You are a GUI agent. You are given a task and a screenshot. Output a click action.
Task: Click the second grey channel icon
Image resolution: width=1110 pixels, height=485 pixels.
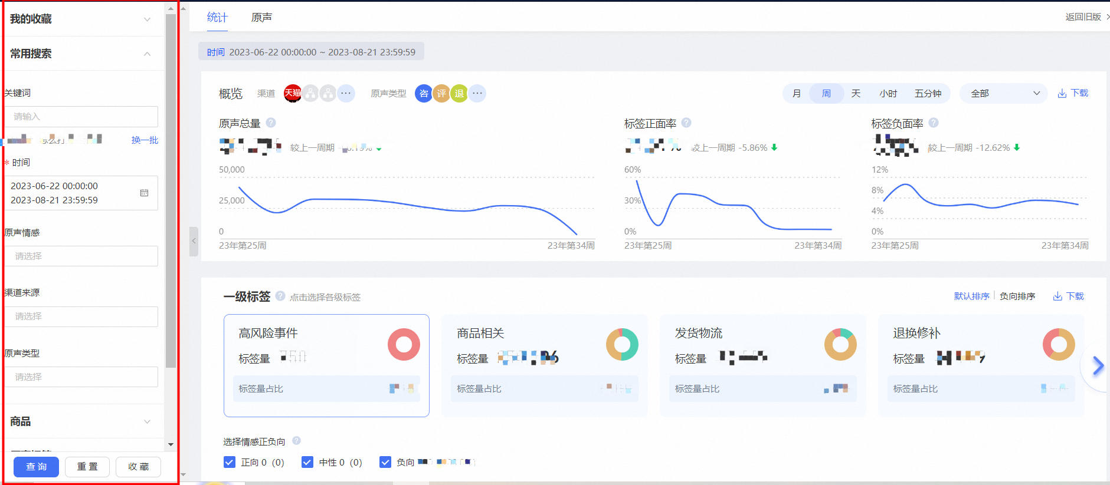pos(310,93)
